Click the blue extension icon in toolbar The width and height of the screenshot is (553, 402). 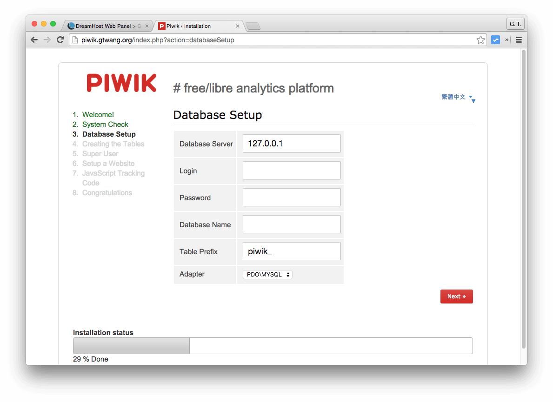point(495,40)
